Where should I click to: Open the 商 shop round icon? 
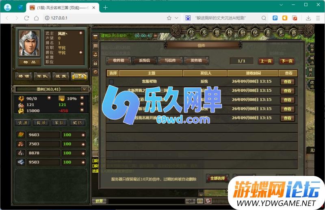coord(294,32)
